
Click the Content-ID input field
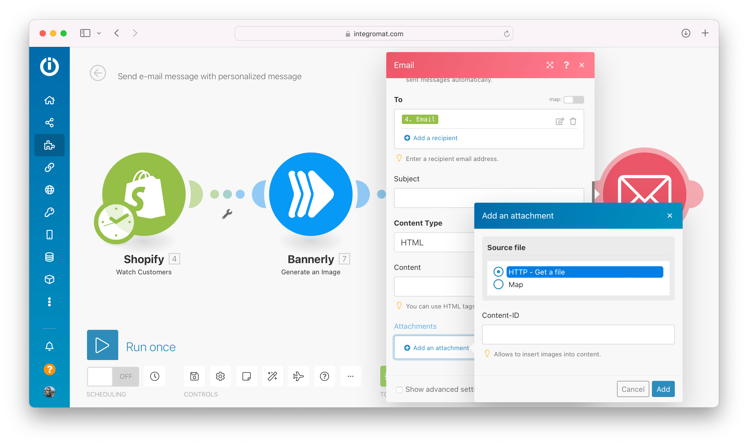(578, 334)
